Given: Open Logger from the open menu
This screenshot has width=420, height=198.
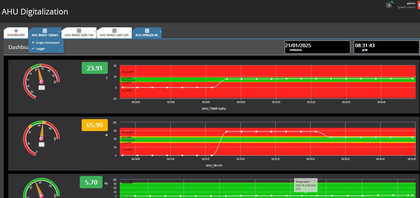Looking at the screenshot, I should (x=40, y=49).
